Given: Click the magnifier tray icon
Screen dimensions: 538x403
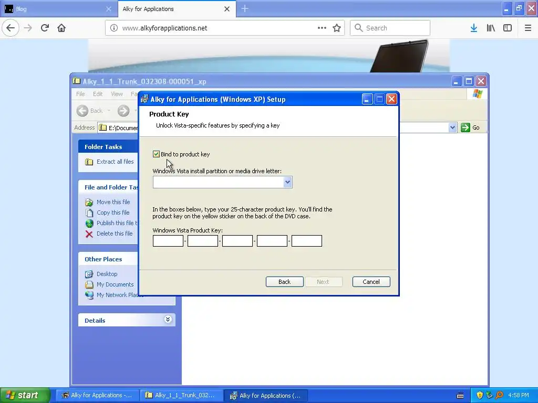Looking at the screenshot, I should click(x=499, y=396).
